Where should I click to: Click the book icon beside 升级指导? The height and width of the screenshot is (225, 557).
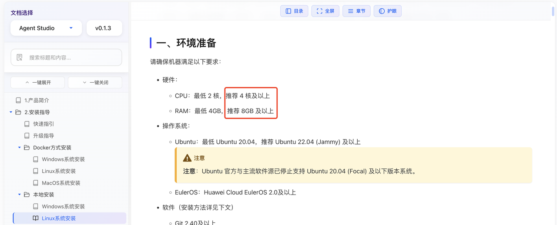27,136
